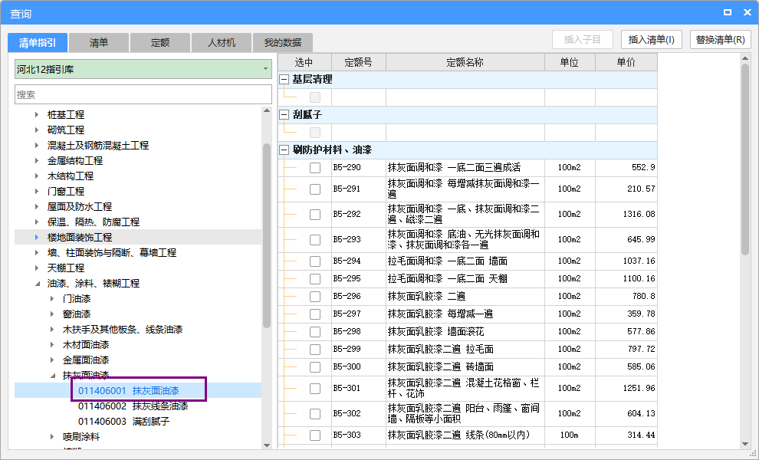Switch to the 清单指引 tab
Screen dimensions: 759x460
pos(38,43)
